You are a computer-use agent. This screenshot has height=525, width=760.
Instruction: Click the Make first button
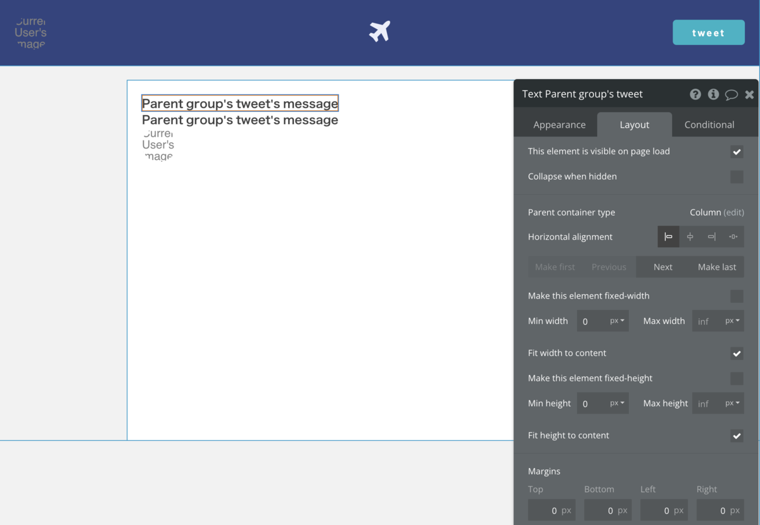coord(555,267)
